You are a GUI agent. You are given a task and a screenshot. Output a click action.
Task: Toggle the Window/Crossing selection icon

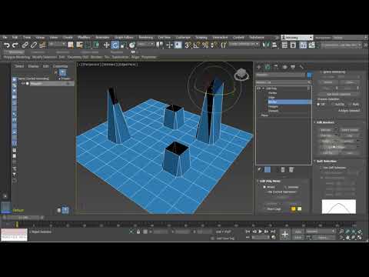[x=96, y=45]
